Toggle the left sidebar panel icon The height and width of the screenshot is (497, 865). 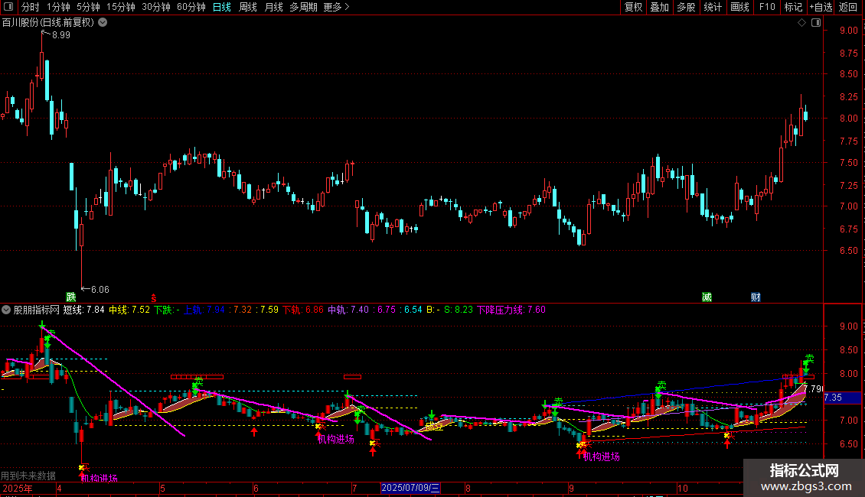pos(8,7)
